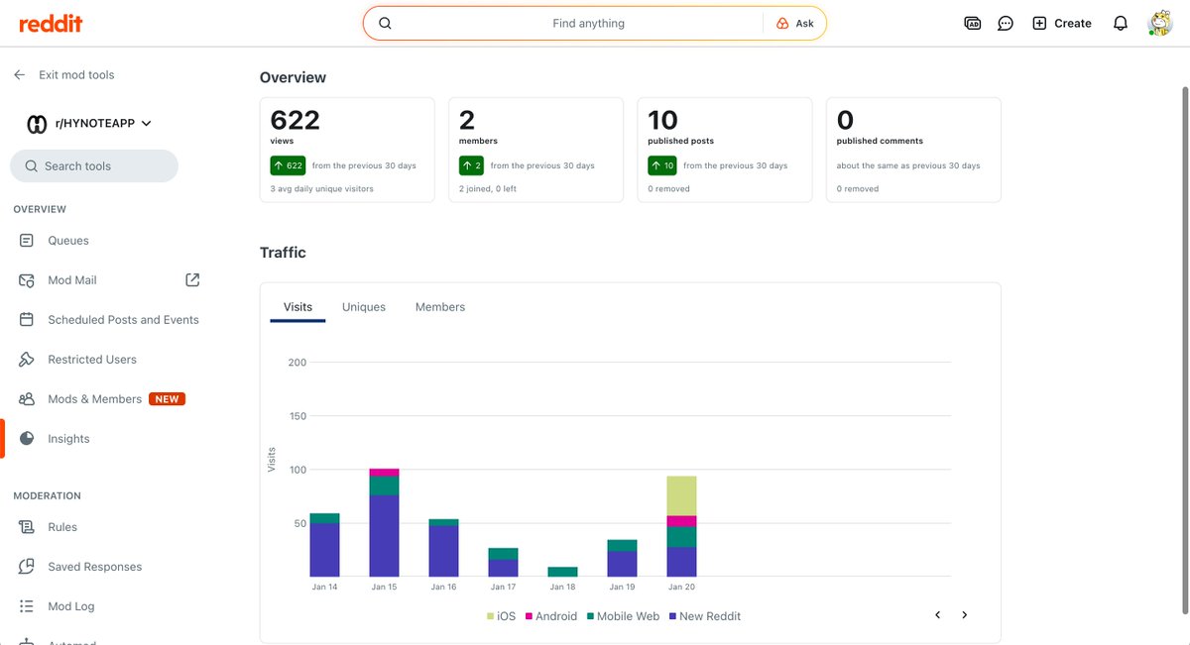Click the Mod Log list icon
Screen dimensions: 1190x645
(x=27, y=606)
